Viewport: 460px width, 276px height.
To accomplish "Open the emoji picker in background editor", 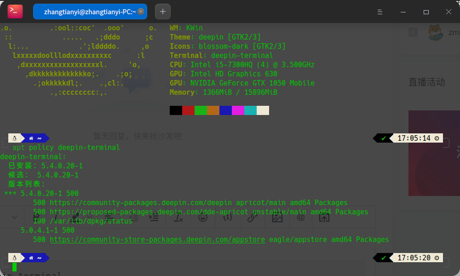I will coord(203,217).
